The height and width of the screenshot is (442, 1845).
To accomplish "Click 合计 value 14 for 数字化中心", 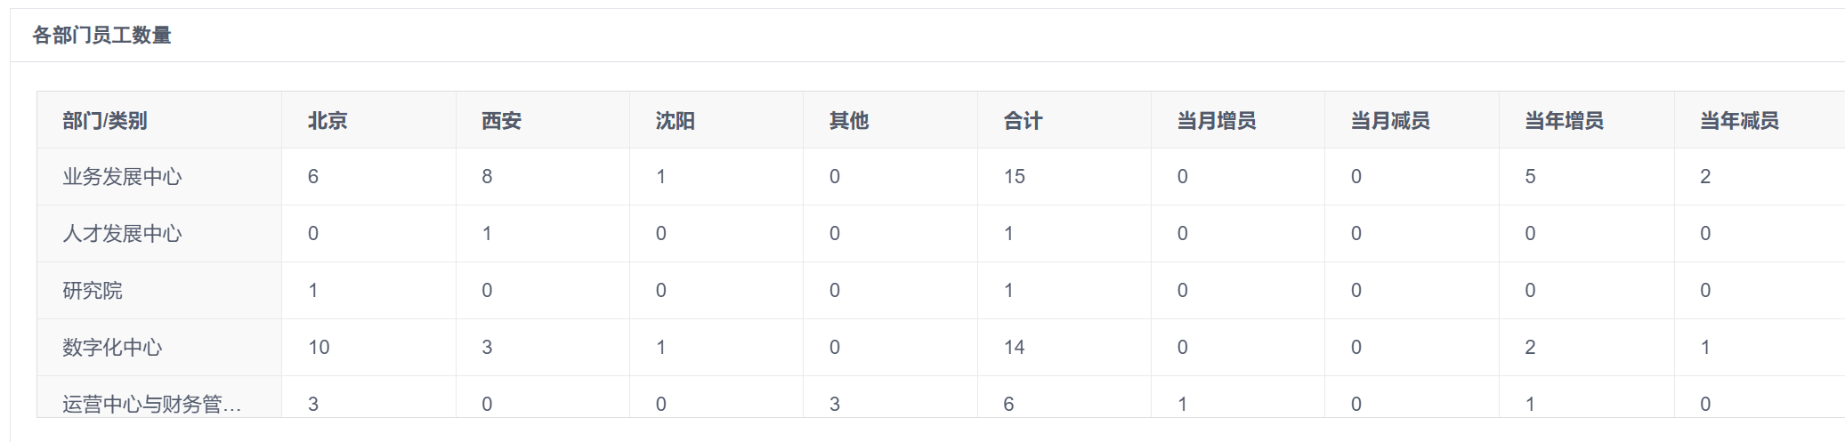I will pos(1015,348).
